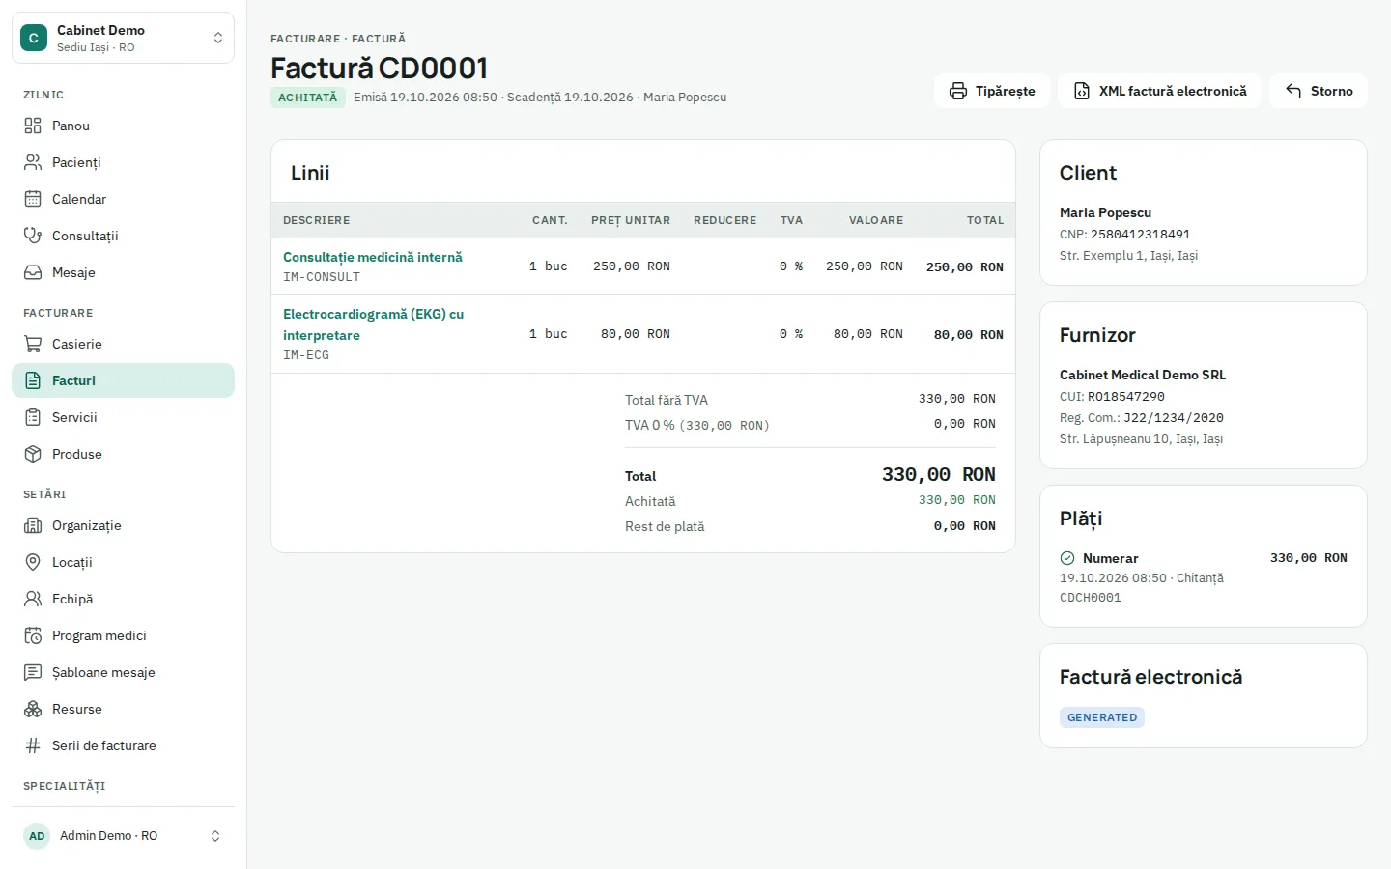Click the Organizație building icon
This screenshot has width=1391, height=869.
tap(33, 525)
